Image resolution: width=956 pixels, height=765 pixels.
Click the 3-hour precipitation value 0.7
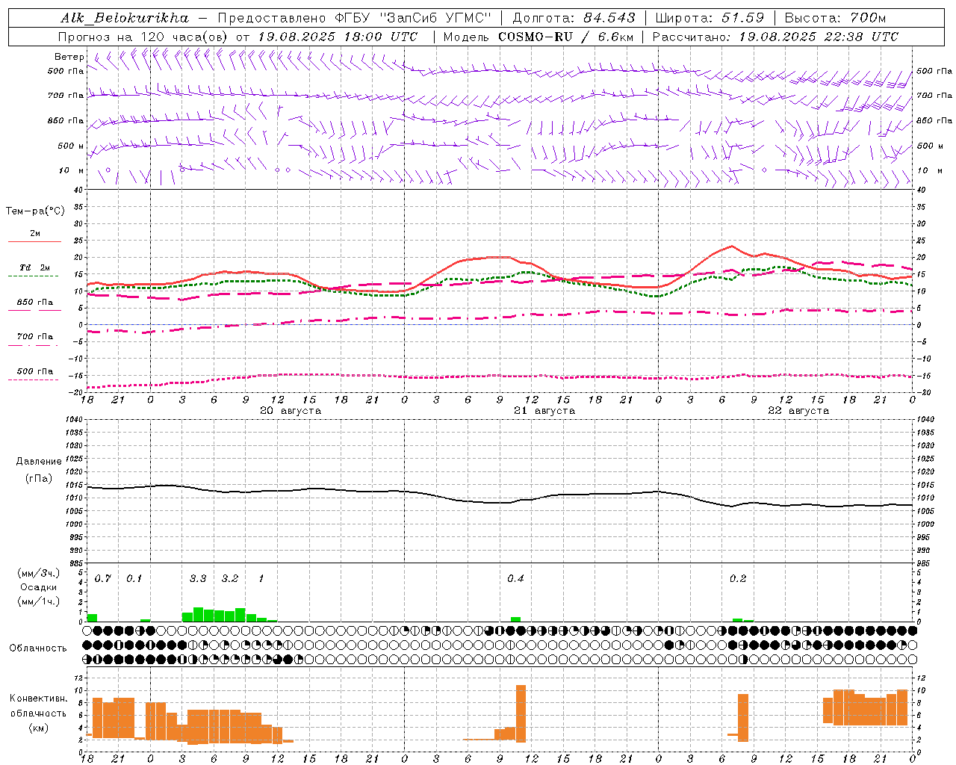[x=103, y=579]
